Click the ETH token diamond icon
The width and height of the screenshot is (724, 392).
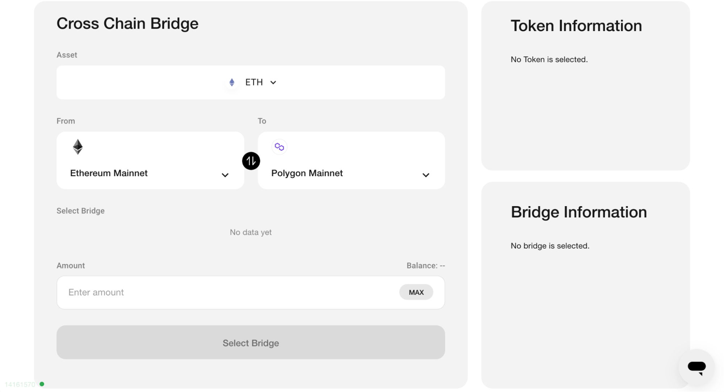click(x=232, y=82)
